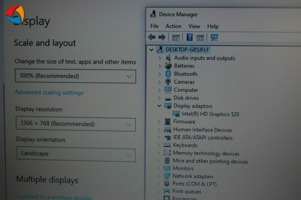Click the Human Interface Devices icon

pos(167,130)
